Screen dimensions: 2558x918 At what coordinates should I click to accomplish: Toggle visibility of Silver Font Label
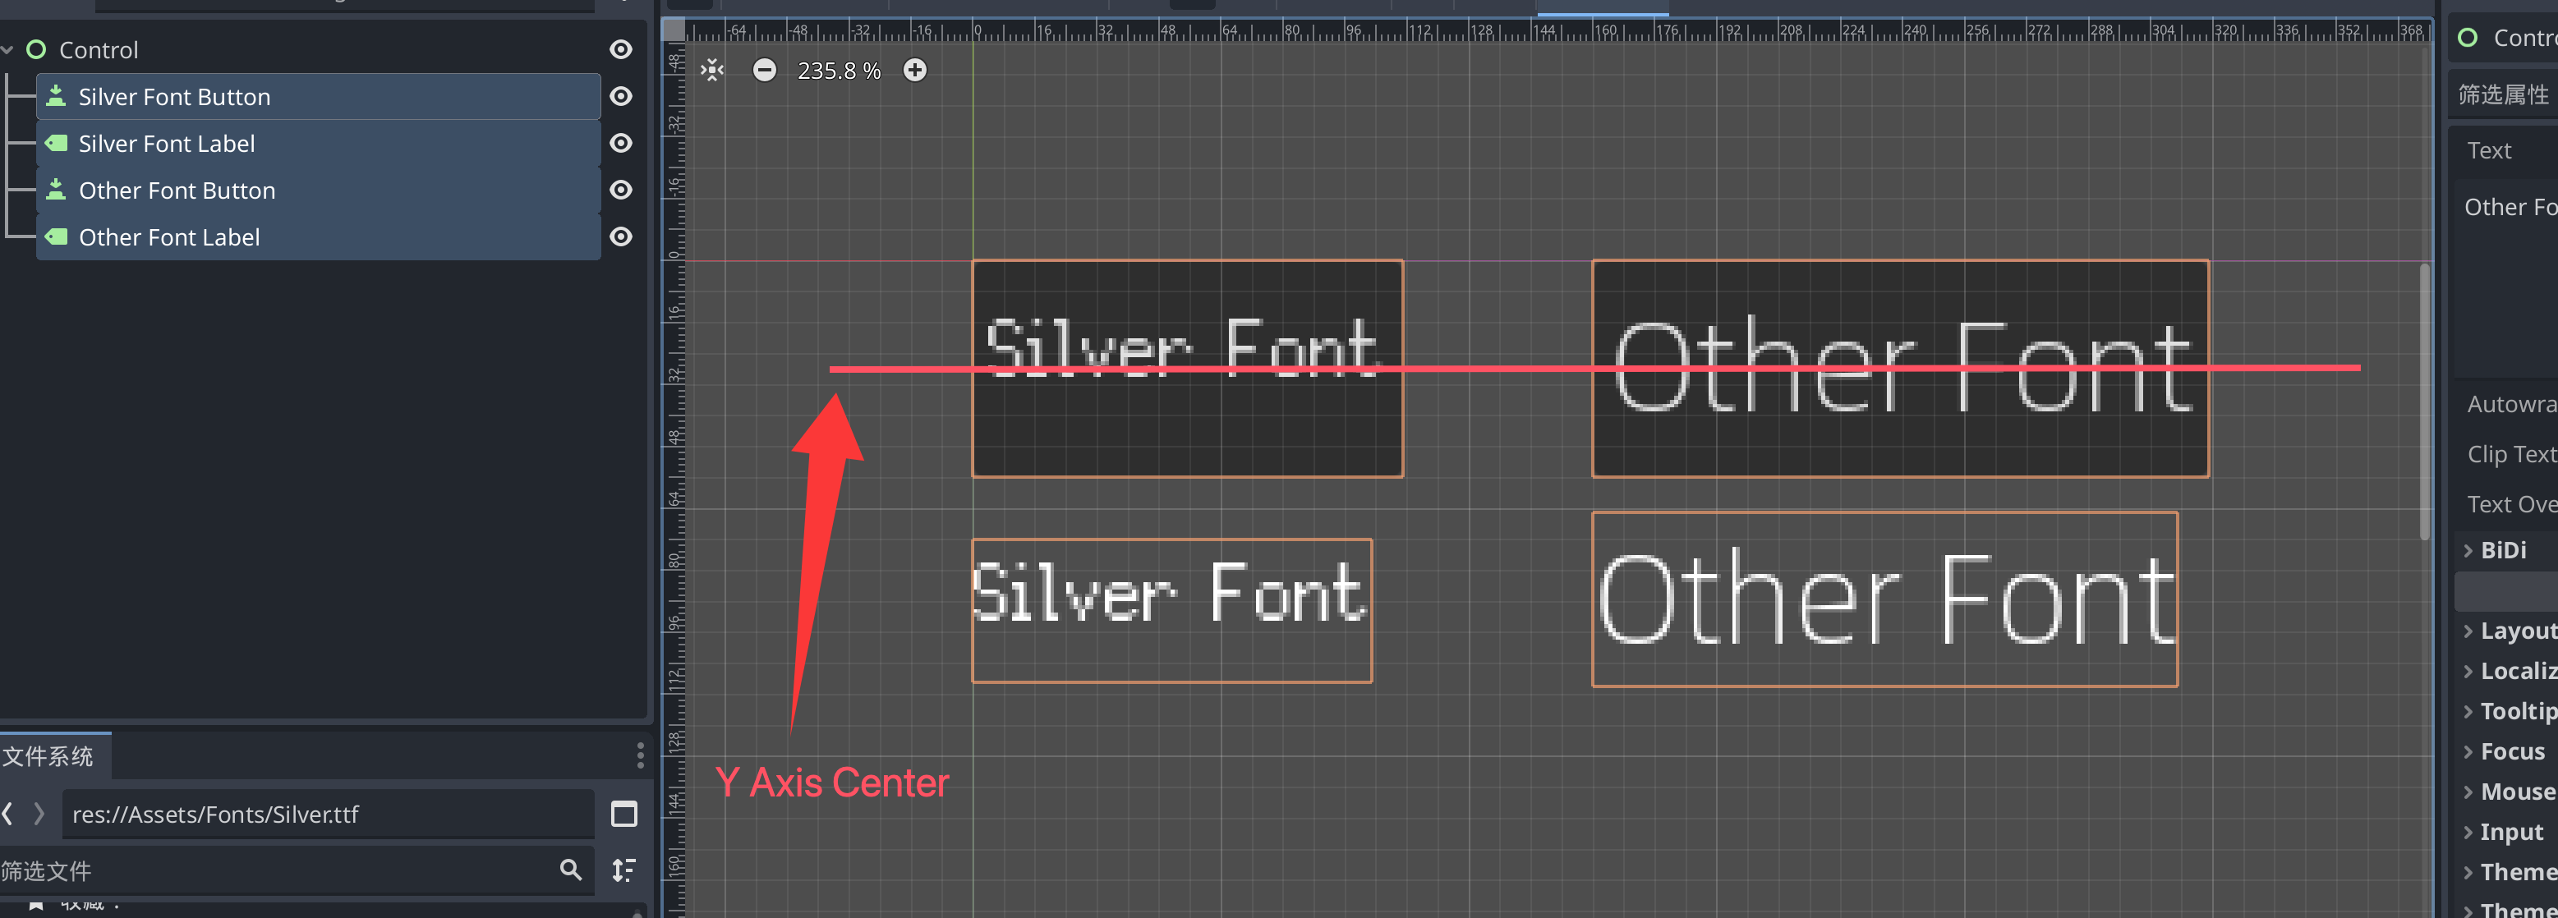(x=621, y=143)
